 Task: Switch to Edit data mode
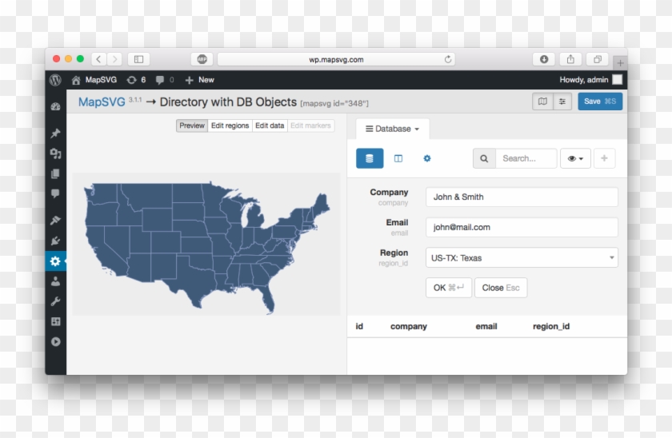click(270, 125)
